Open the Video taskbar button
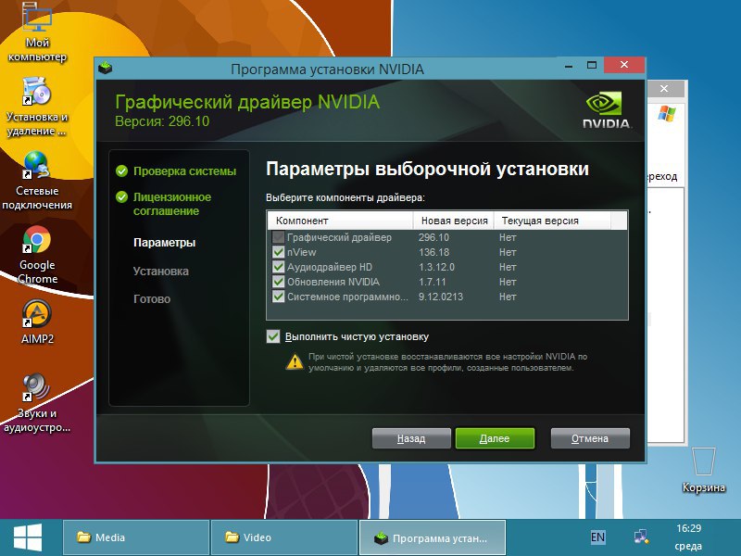This screenshot has width=741, height=556. point(284,537)
